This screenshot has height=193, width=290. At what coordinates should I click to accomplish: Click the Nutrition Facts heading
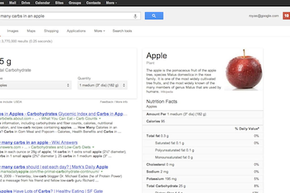click(x=162, y=101)
